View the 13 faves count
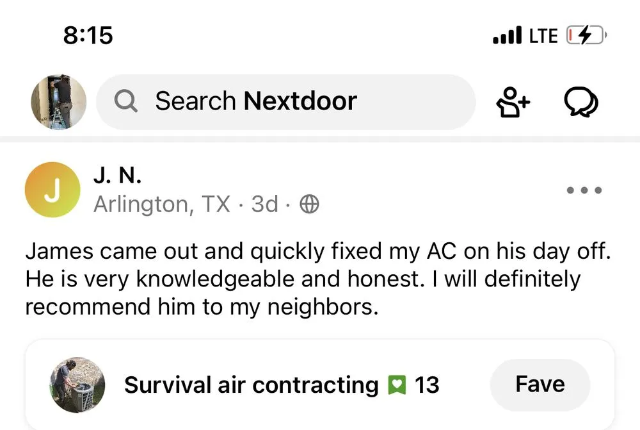Screen dimensions: 640x430 tap(427, 385)
